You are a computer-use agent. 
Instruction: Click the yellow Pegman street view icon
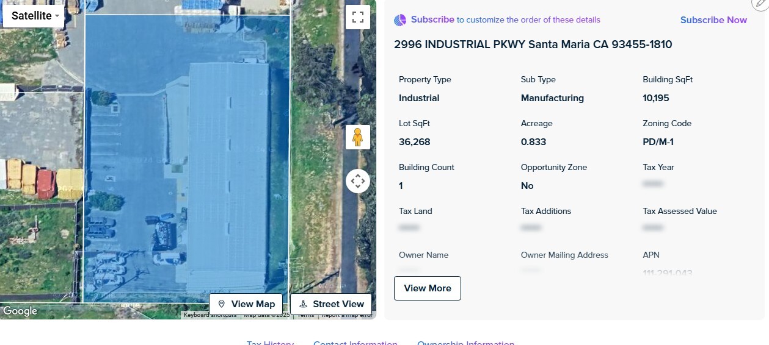[357, 137]
